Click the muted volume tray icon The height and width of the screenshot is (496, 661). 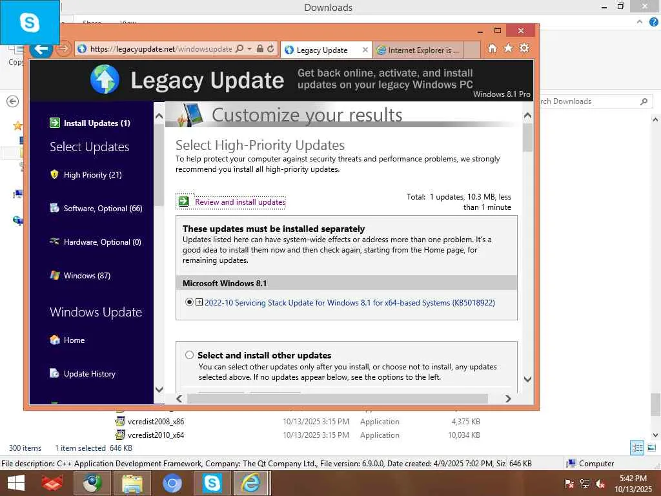coord(600,484)
